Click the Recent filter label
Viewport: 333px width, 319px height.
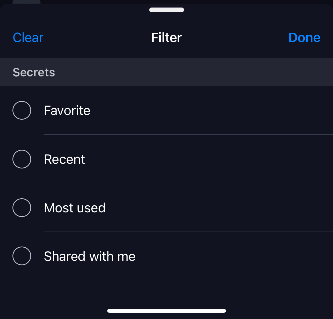tap(64, 159)
